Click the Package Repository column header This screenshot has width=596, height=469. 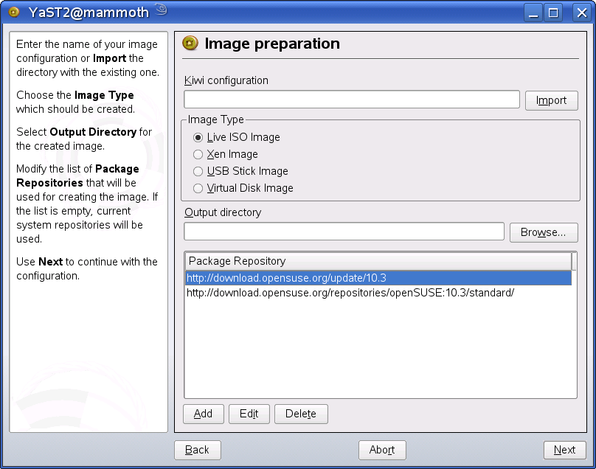(x=378, y=261)
